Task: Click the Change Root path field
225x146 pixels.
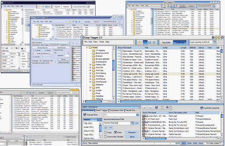Action: (x=120, y=115)
